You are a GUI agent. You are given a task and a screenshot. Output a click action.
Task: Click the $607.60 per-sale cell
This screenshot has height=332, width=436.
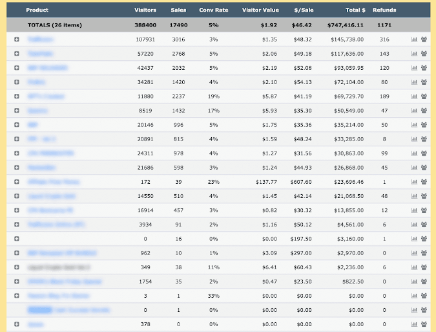[301, 182]
